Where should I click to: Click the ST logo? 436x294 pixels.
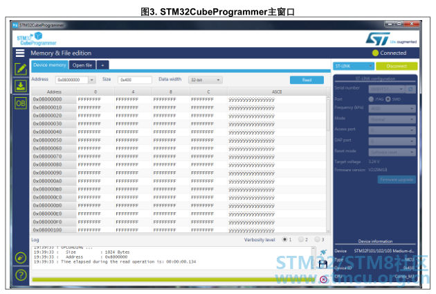378,39
